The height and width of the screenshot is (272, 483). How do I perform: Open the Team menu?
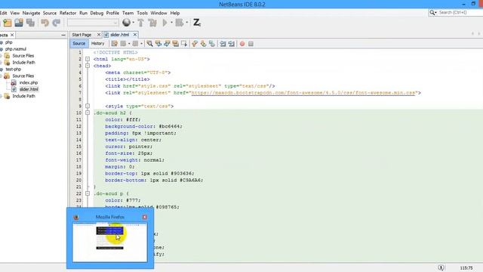pos(128,13)
